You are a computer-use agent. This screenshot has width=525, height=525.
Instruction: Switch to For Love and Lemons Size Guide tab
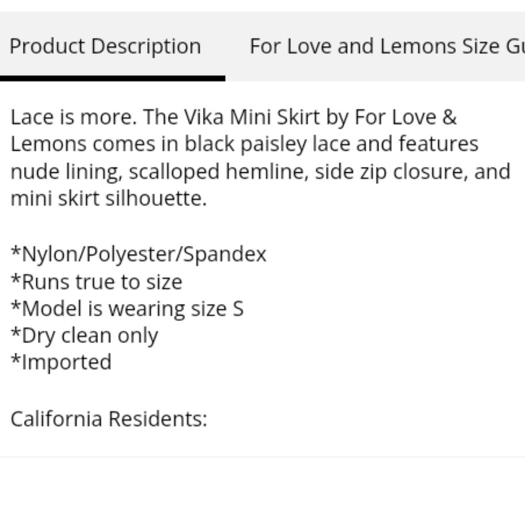pos(387,46)
